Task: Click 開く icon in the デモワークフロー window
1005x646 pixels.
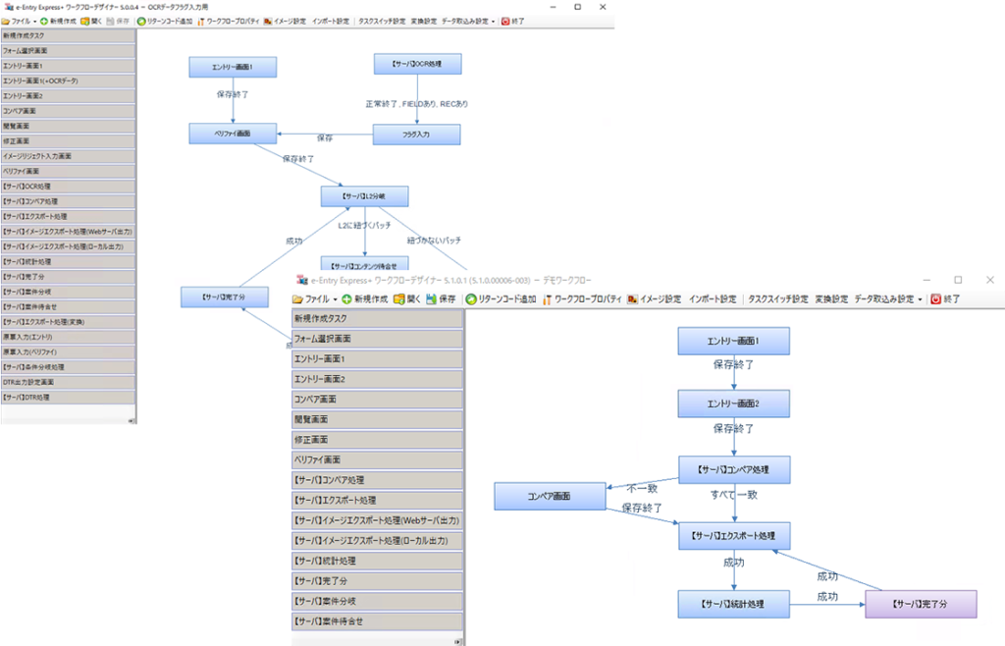Action: 399,298
